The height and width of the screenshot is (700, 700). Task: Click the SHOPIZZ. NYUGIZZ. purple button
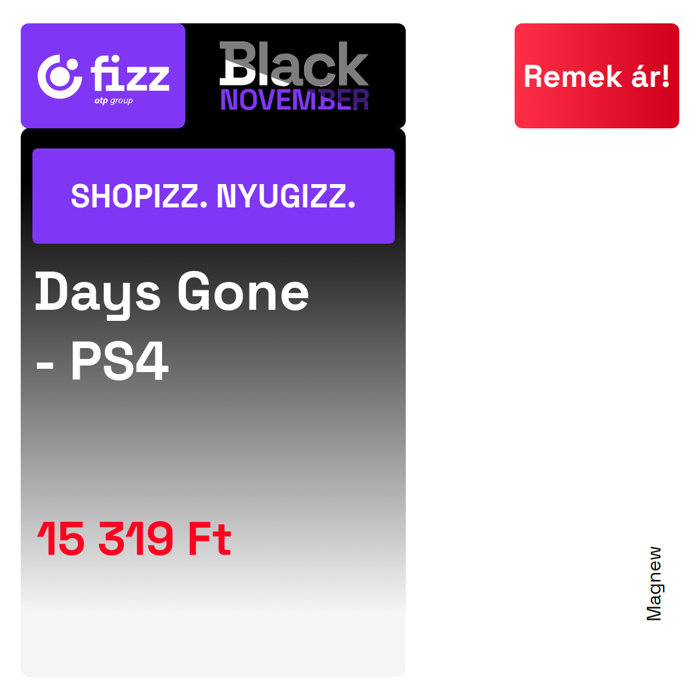tap(213, 196)
